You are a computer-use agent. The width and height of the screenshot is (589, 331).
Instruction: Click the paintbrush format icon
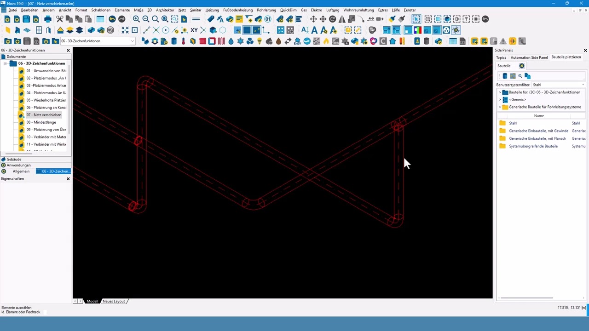tap(392, 19)
